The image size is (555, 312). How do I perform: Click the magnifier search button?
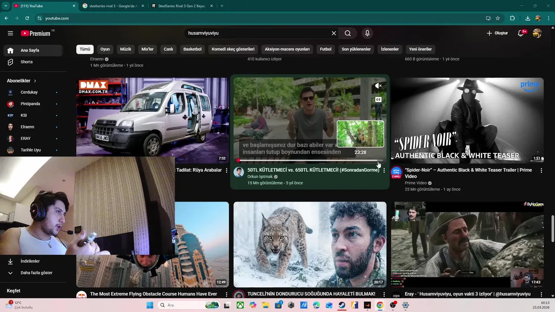348,33
